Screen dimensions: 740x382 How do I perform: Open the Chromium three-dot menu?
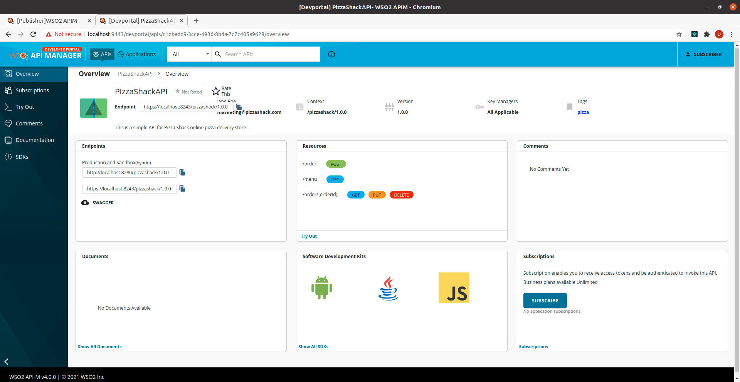[732, 34]
